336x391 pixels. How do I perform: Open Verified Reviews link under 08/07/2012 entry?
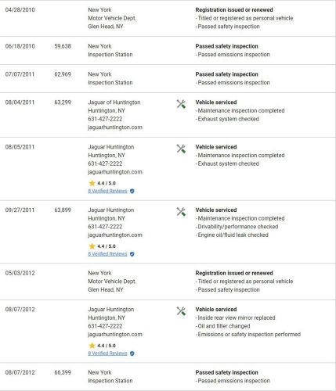coord(107,353)
